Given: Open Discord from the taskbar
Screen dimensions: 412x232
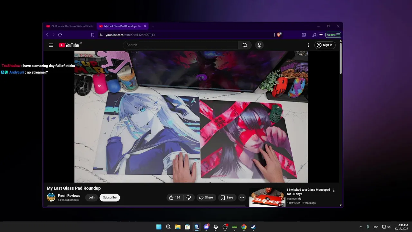Looking at the screenshot, I should 206,227.
